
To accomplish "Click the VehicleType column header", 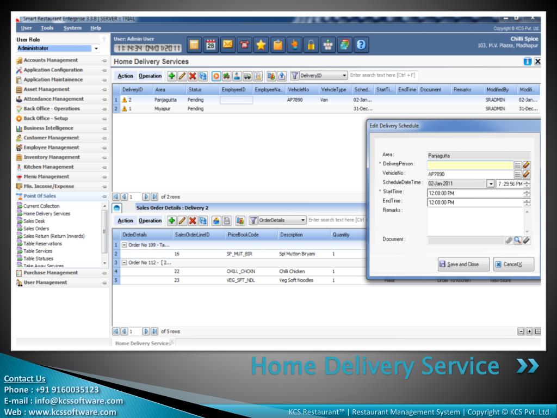I will click(x=333, y=90).
